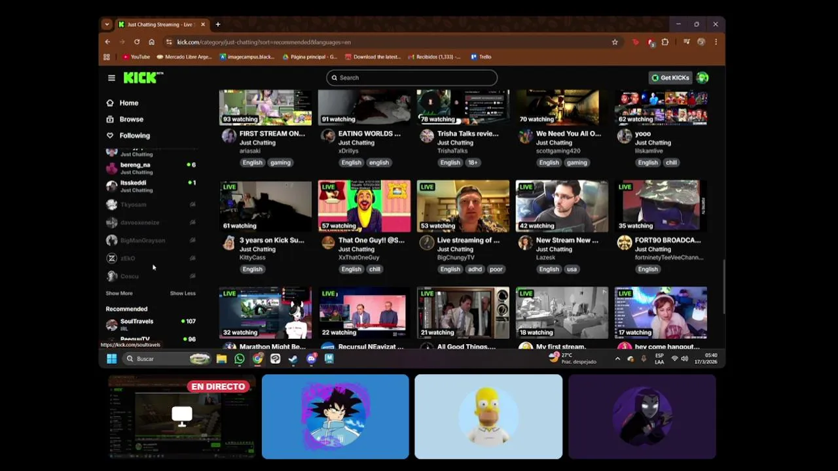838x471 pixels.
Task: Open offline channel davooxeneize
Action: pyautogui.click(x=151, y=222)
